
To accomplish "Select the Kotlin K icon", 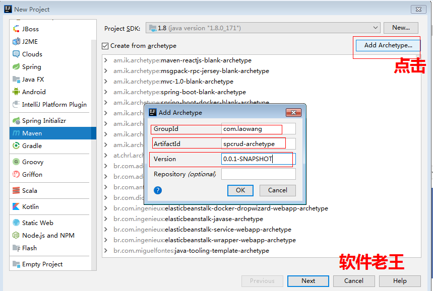I will (16, 206).
